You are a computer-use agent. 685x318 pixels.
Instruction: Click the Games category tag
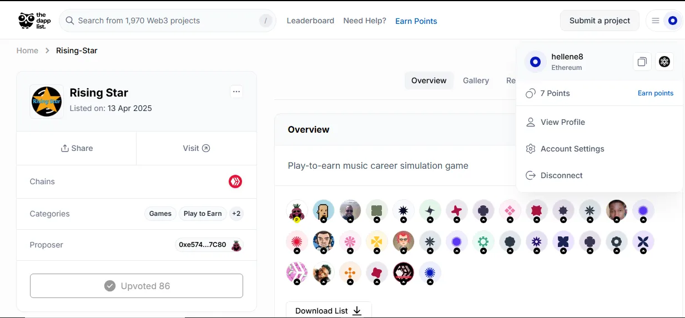click(160, 214)
